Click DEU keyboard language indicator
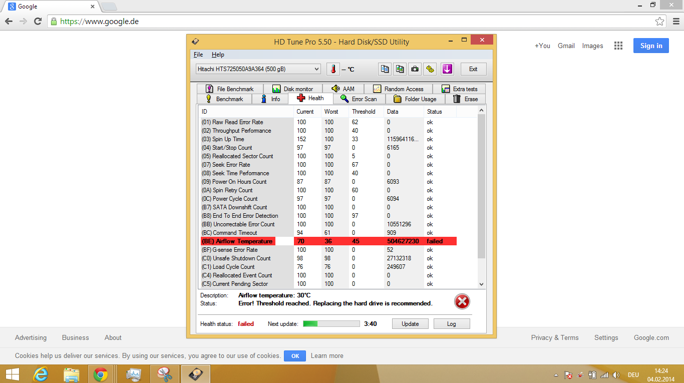Viewport: 684px width, 383px height. tap(633, 375)
